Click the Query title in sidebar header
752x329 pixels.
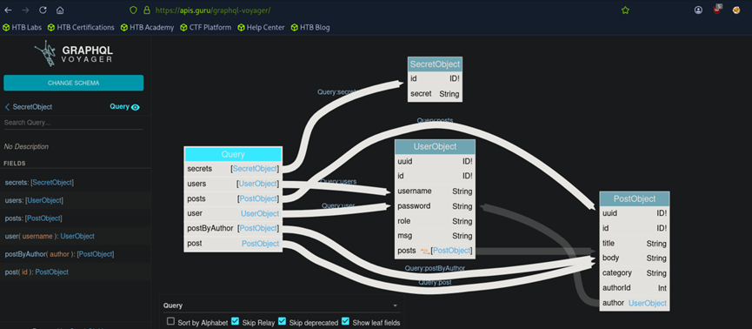[119, 107]
